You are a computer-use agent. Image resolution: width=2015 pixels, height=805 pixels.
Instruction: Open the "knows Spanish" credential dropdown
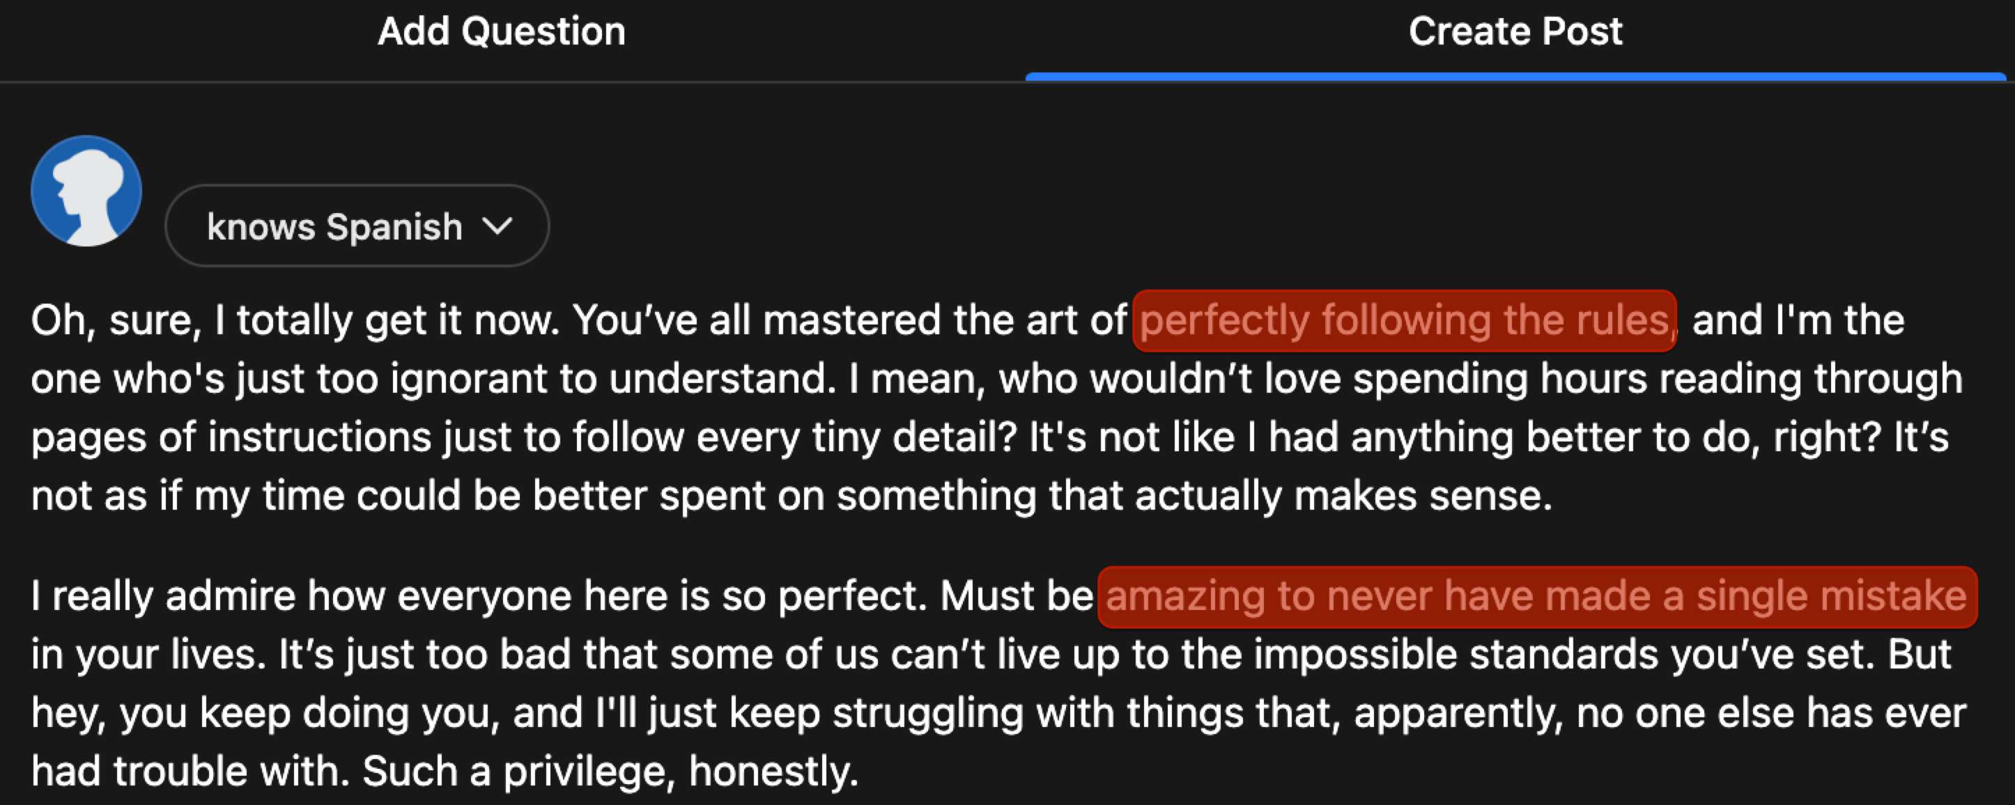point(335,226)
